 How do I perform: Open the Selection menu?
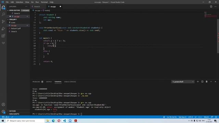[x=20, y=2]
